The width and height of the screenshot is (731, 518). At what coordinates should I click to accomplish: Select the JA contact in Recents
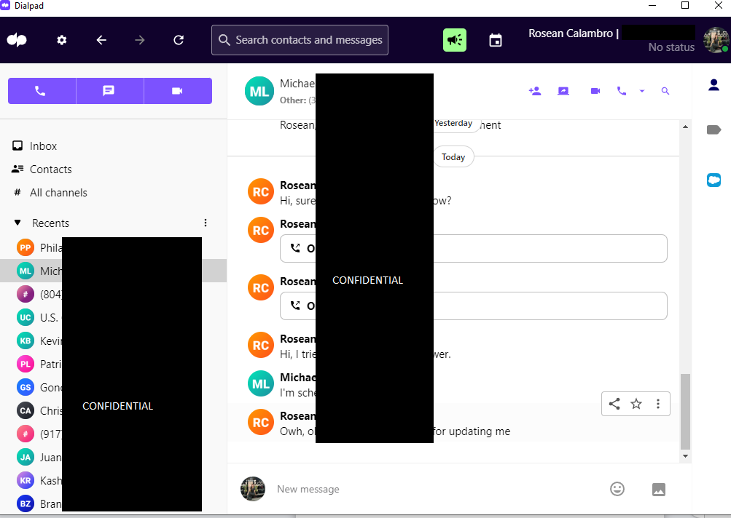pos(113,457)
